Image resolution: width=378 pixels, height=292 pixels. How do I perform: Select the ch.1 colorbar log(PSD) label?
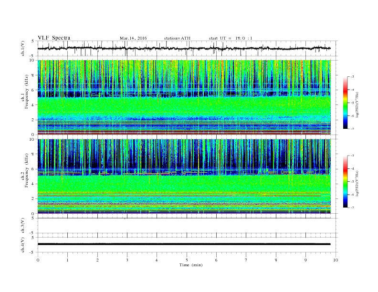pyautogui.click(x=357, y=104)
